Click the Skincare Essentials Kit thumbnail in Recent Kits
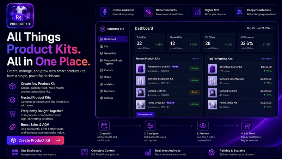The width and height of the screenshot is (282, 159). coord(140,81)
